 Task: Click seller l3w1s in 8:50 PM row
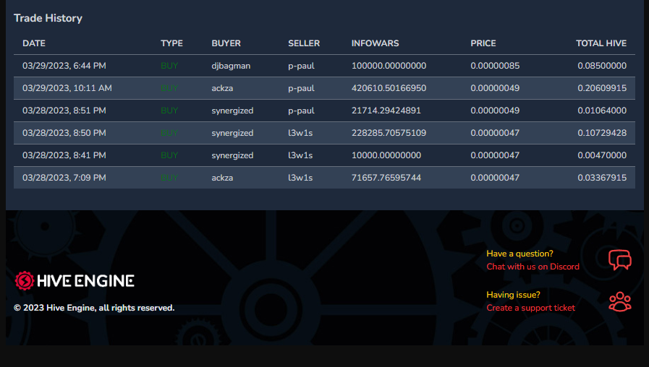tap(300, 133)
